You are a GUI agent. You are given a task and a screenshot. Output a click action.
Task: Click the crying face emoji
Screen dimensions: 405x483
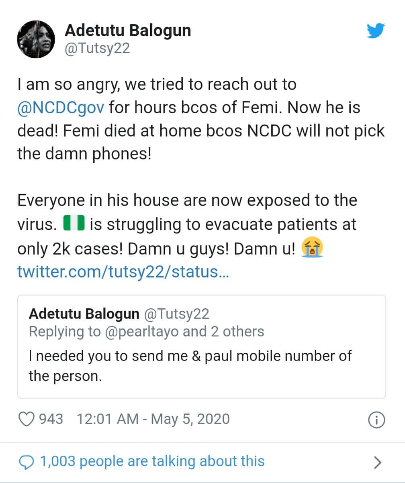pos(312,249)
